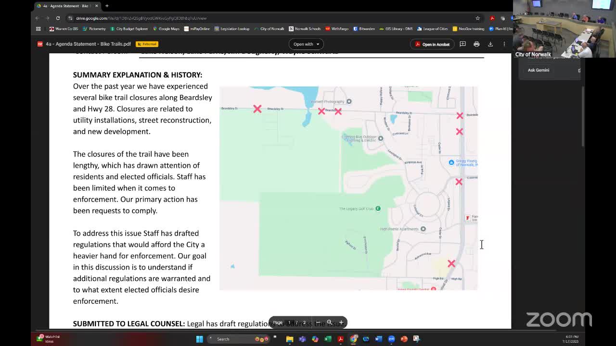Open the Google Maps bookmark
The width and height of the screenshot is (616, 346).
tap(166, 29)
